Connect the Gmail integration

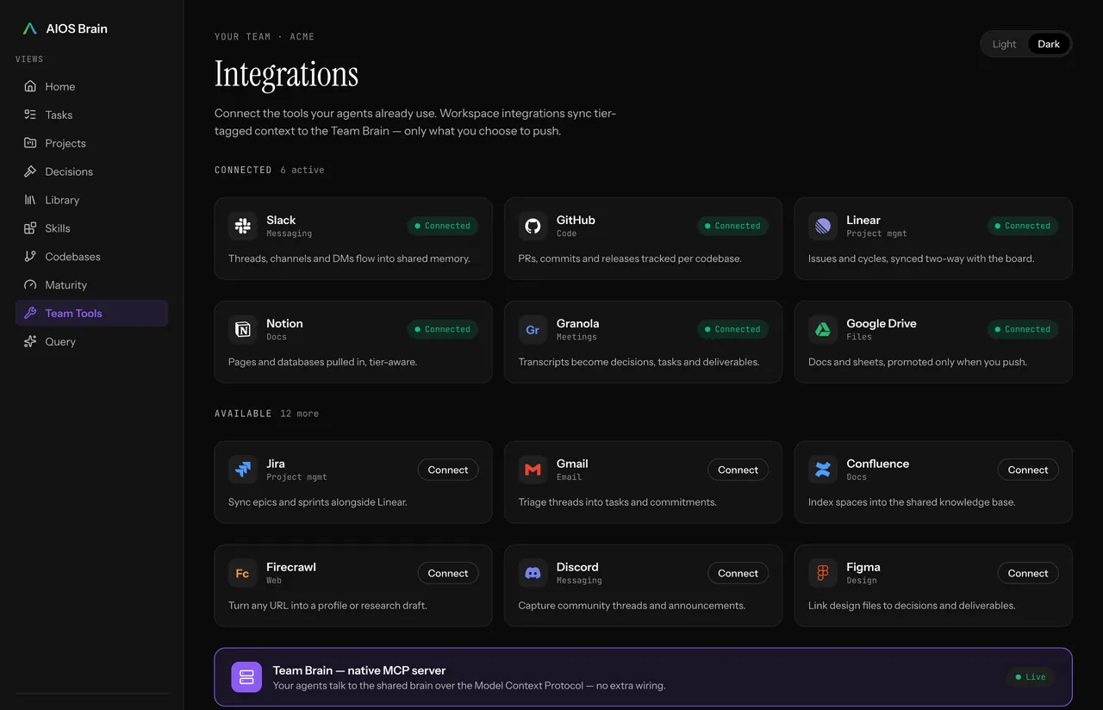pyautogui.click(x=738, y=470)
